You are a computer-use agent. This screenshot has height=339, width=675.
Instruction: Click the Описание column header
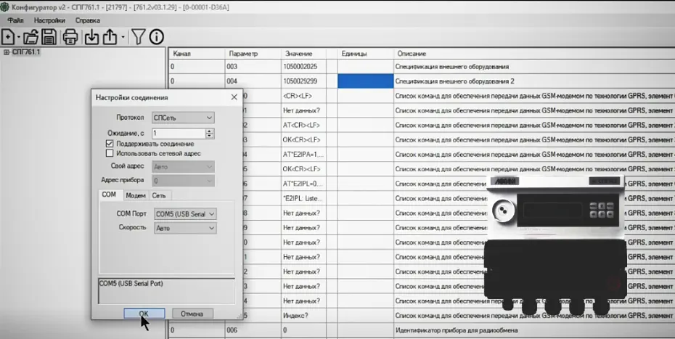coord(533,54)
